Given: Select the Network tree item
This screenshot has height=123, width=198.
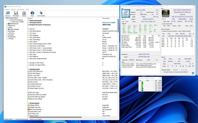Looking at the screenshot, I should (x=12, y=37).
